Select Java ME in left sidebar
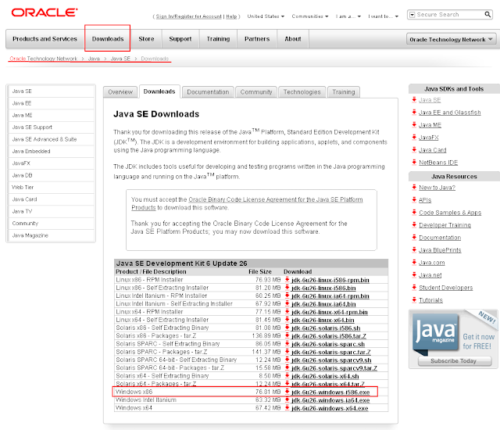Image resolution: width=500 pixels, height=430 pixels. (51, 115)
